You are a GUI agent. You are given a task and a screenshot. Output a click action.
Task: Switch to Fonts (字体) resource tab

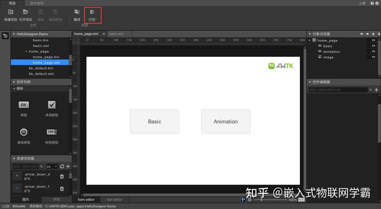tap(56, 199)
